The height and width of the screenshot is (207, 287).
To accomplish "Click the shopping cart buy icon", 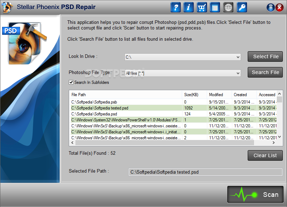I will pos(202,7).
